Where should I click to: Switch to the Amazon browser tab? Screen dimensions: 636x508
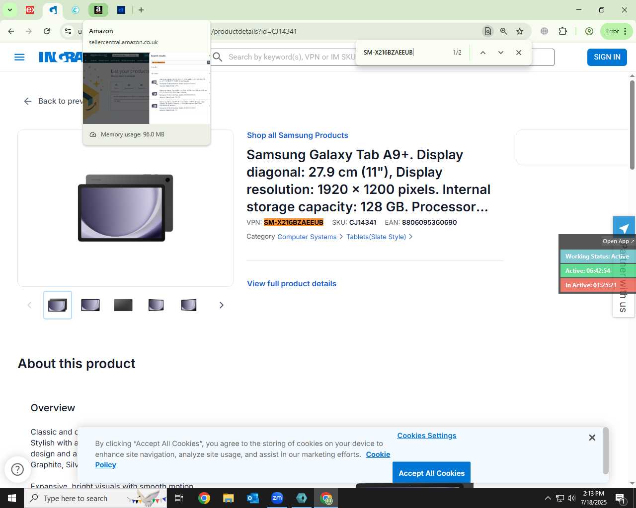click(98, 10)
